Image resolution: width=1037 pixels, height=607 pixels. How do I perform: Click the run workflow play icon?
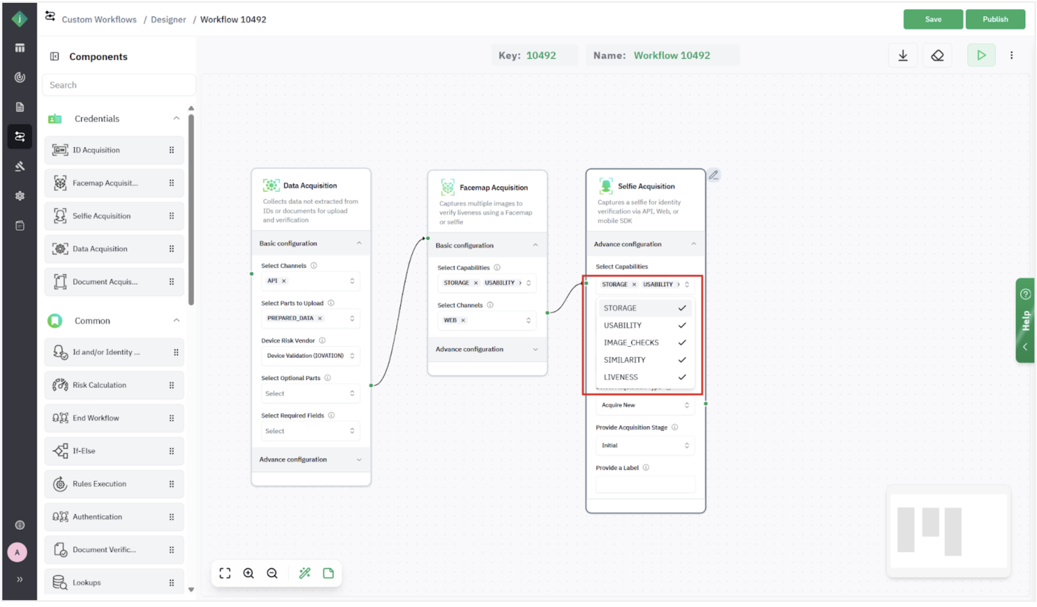pyautogui.click(x=981, y=55)
